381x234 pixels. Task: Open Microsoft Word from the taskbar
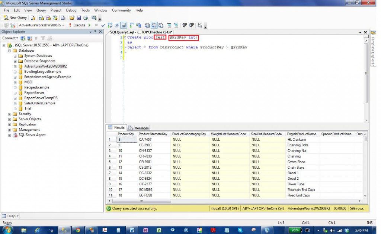[132, 230]
